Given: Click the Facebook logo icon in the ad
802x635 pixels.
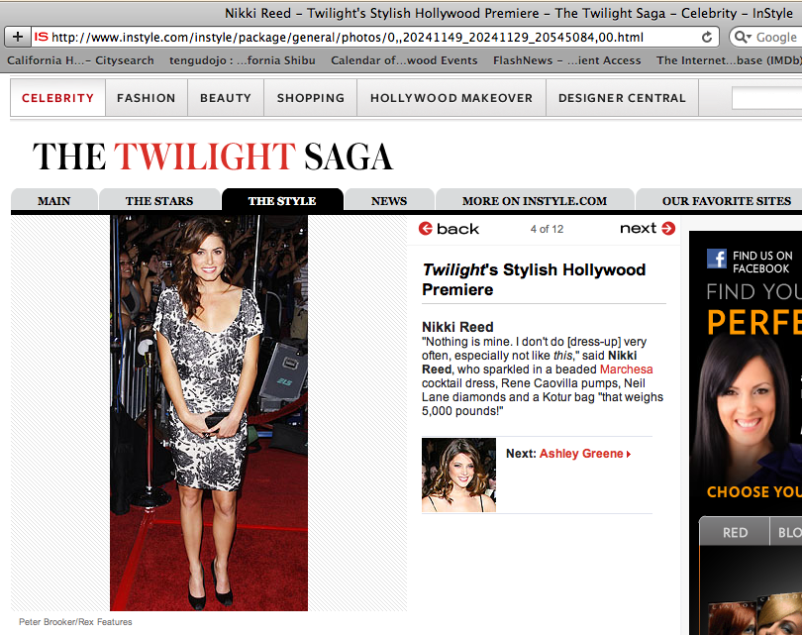Looking at the screenshot, I should [717, 259].
